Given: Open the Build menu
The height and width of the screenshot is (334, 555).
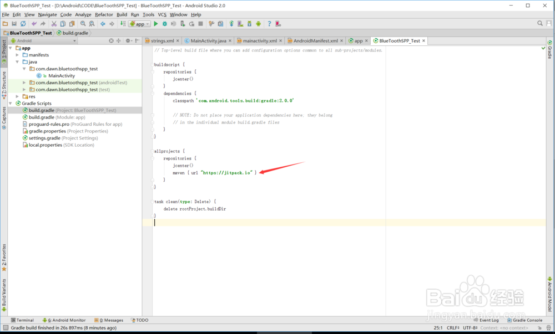Looking at the screenshot, I should click(x=122, y=14).
